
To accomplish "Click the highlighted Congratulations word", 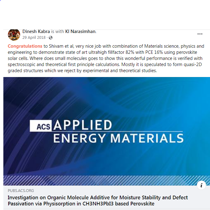I will (x=25, y=46).
